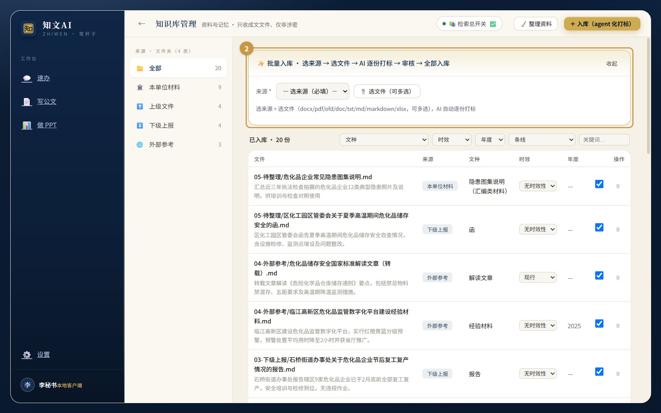Select the 本单位材料 folder
This screenshot has height=413, width=661.
[178, 87]
